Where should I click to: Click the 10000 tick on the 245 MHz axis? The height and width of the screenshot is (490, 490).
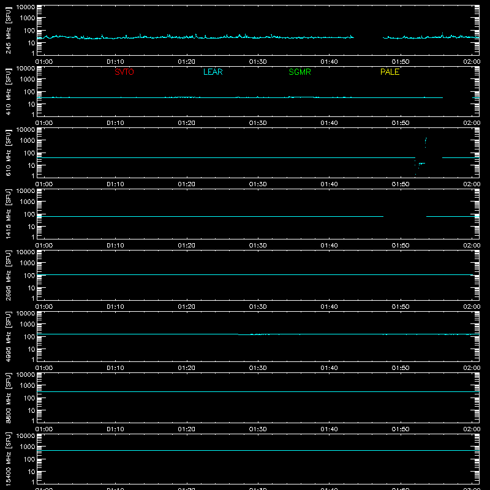tap(26, 7)
